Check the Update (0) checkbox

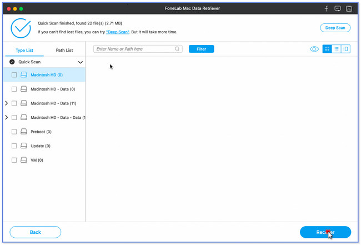click(x=14, y=146)
